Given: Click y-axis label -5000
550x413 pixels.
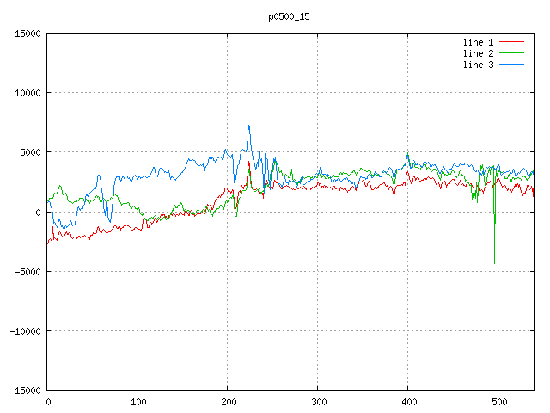Looking at the screenshot, I should (x=27, y=272).
